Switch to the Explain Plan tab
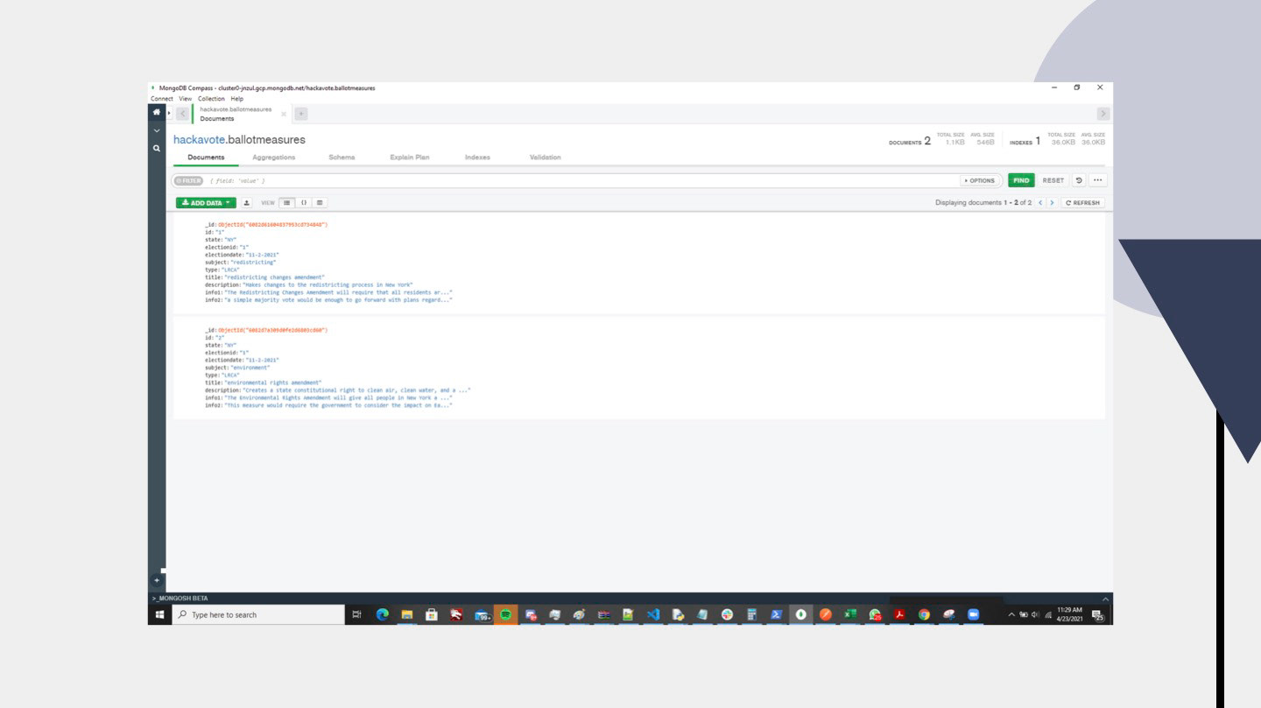1261x708 pixels. (x=410, y=158)
